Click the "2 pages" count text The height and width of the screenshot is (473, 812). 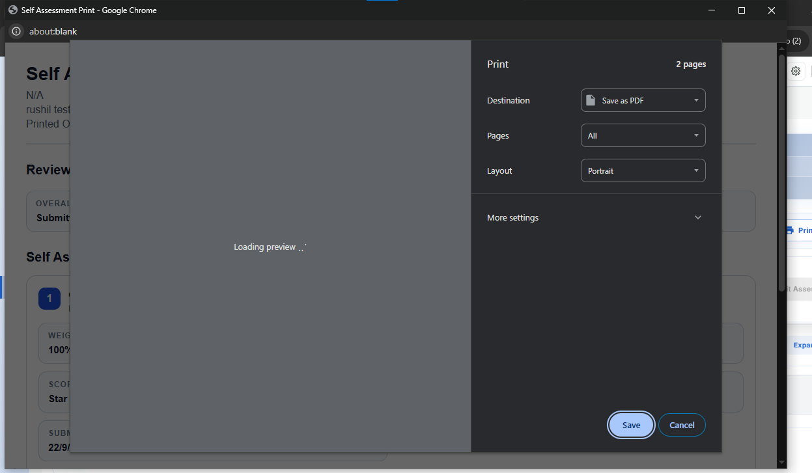point(691,64)
